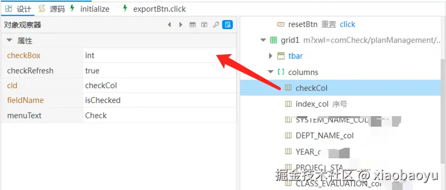This screenshot has height=190, width=446.
Task: Click the green brackets icon beside columns
Action: click(281, 72)
